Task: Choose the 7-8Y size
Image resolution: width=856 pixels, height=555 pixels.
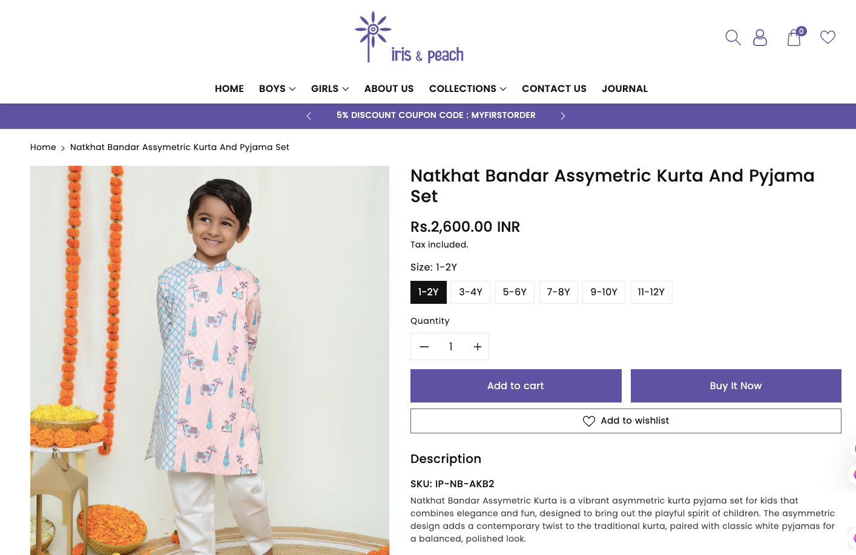Action: (x=558, y=292)
